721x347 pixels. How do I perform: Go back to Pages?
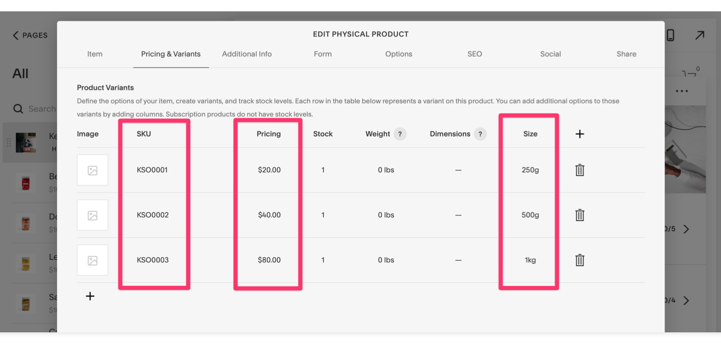coord(30,35)
